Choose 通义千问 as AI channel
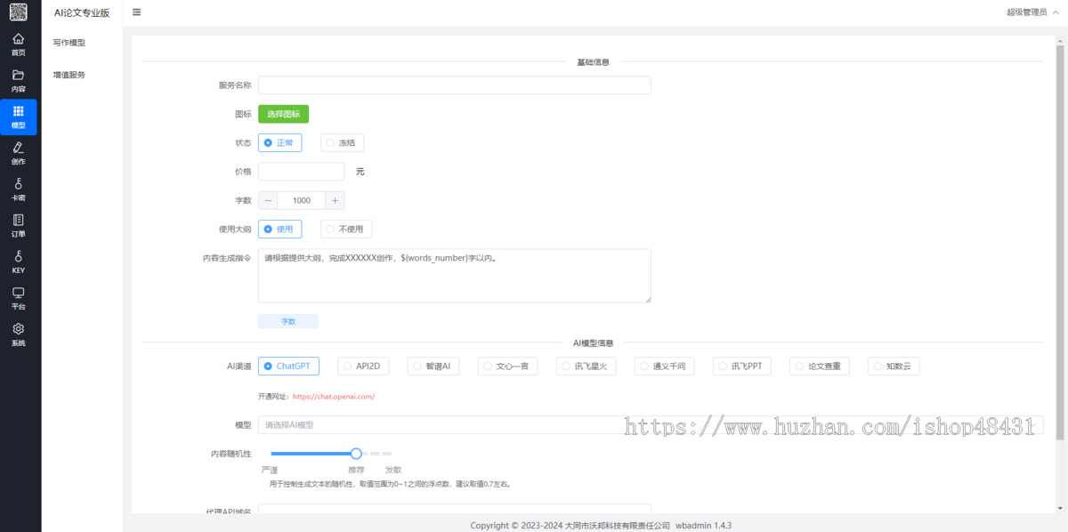The width and height of the screenshot is (1068, 532). pyautogui.click(x=664, y=366)
